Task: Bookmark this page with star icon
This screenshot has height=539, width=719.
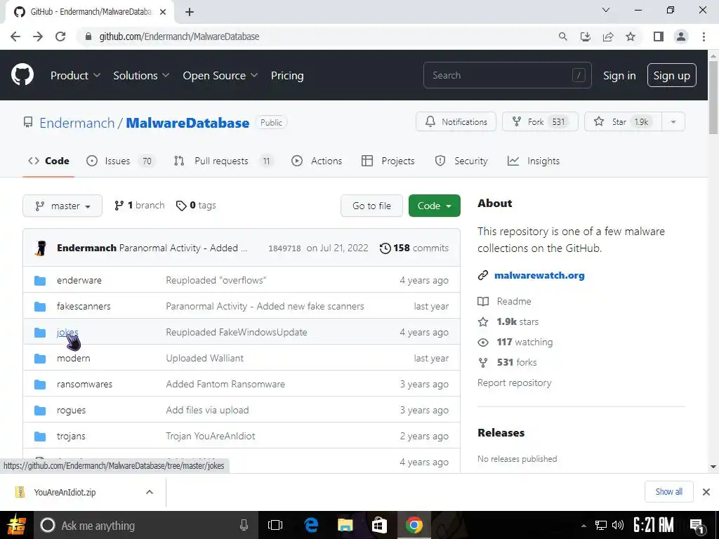Action: click(x=631, y=36)
